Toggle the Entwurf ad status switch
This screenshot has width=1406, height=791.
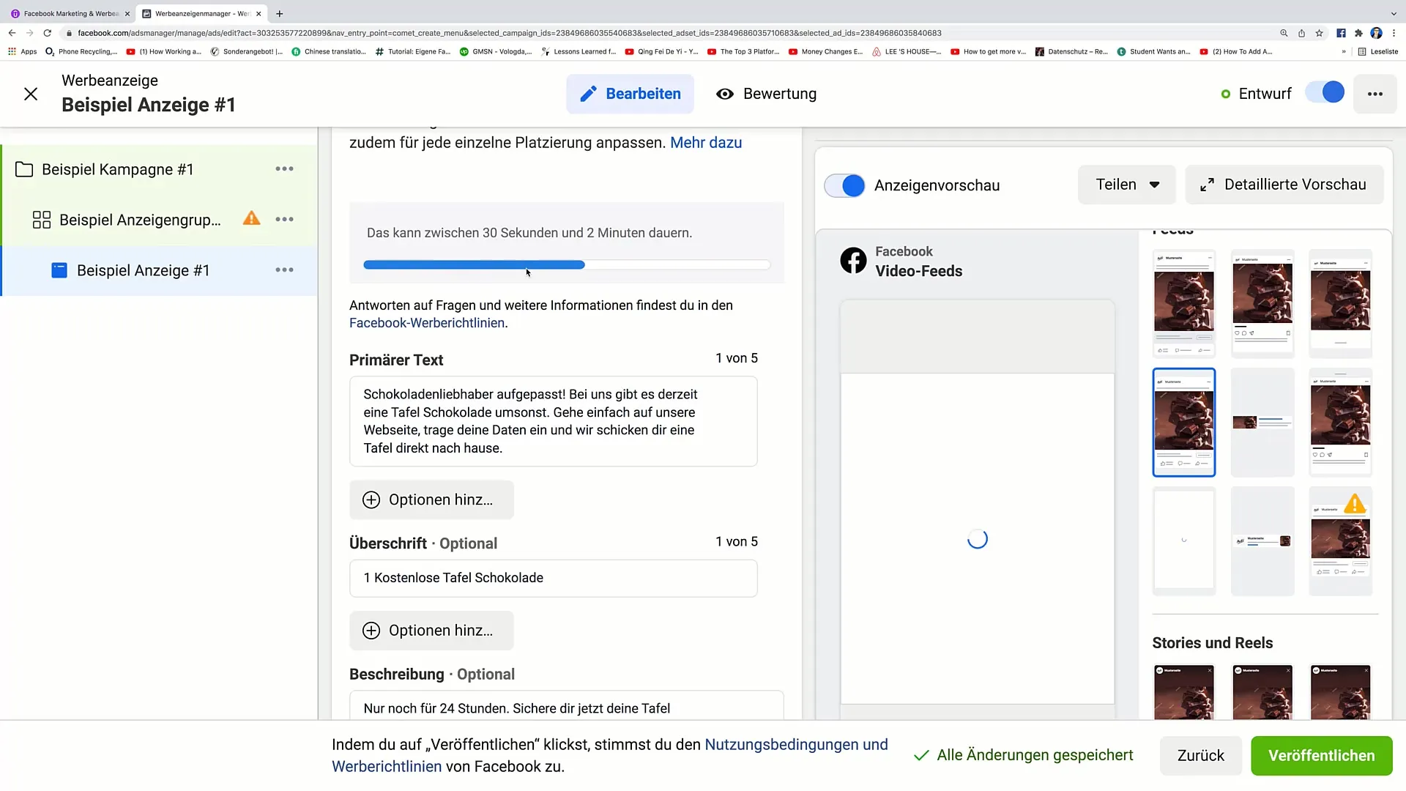click(x=1325, y=93)
